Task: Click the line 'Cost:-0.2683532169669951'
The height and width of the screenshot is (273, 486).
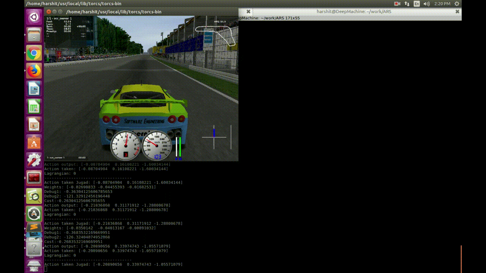Action: click(x=73, y=242)
